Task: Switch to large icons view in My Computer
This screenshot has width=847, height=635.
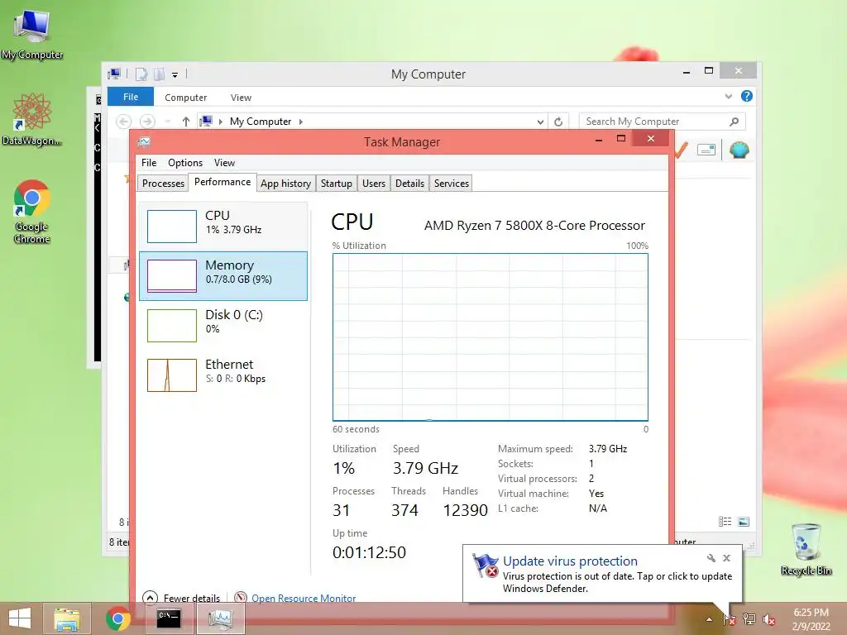Action: point(744,521)
